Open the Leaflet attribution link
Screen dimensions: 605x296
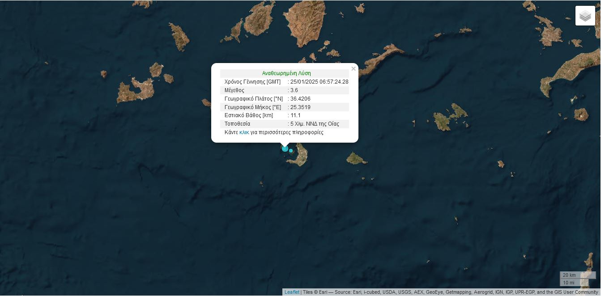292,292
